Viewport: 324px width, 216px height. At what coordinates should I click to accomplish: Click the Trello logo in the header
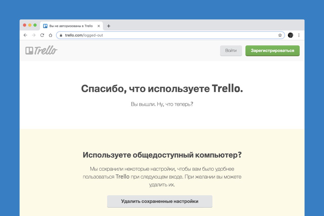42,50
